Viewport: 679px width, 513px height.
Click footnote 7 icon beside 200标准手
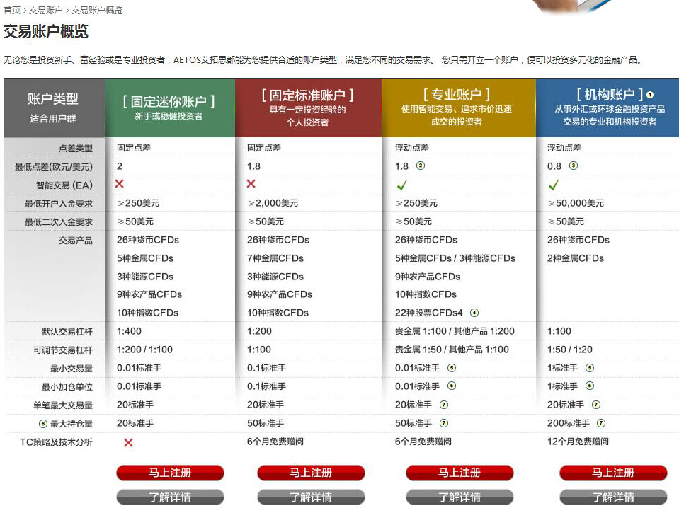click(x=601, y=423)
